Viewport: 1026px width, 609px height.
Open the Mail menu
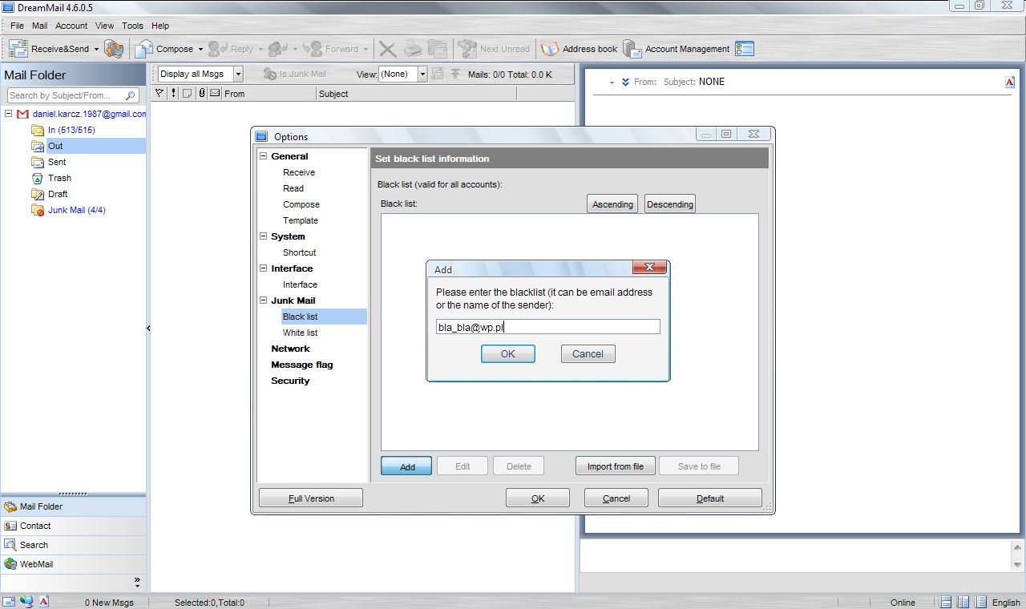(x=39, y=26)
